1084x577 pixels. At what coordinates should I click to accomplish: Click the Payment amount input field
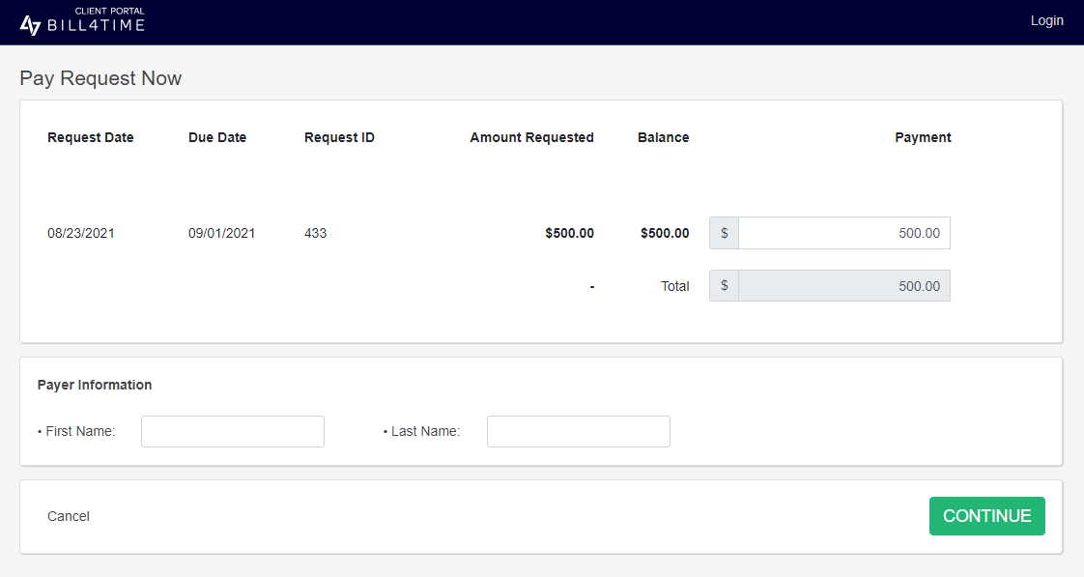click(844, 233)
